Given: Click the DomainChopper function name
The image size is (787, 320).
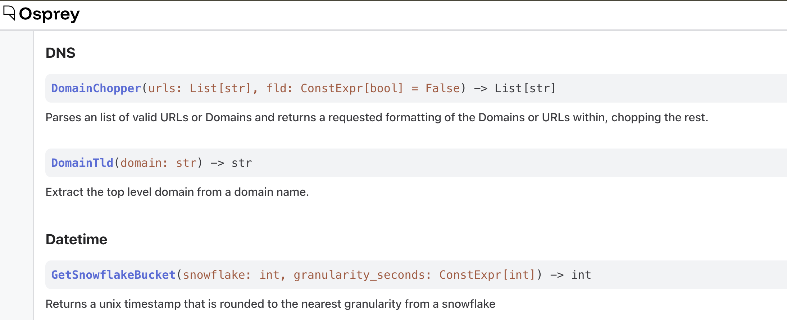Looking at the screenshot, I should (96, 88).
